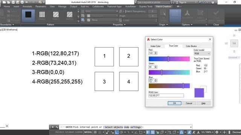Click the RGB Color text field

point(166,96)
